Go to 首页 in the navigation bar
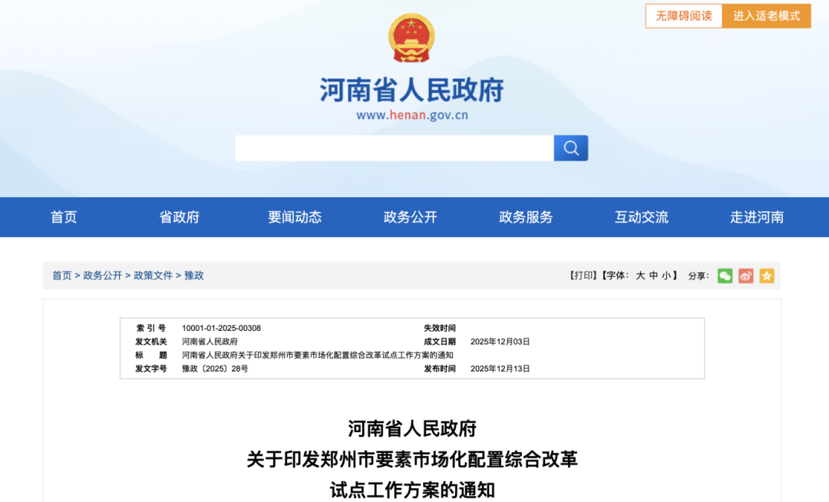Viewport: 829px width, 502px height. point(64,217)
